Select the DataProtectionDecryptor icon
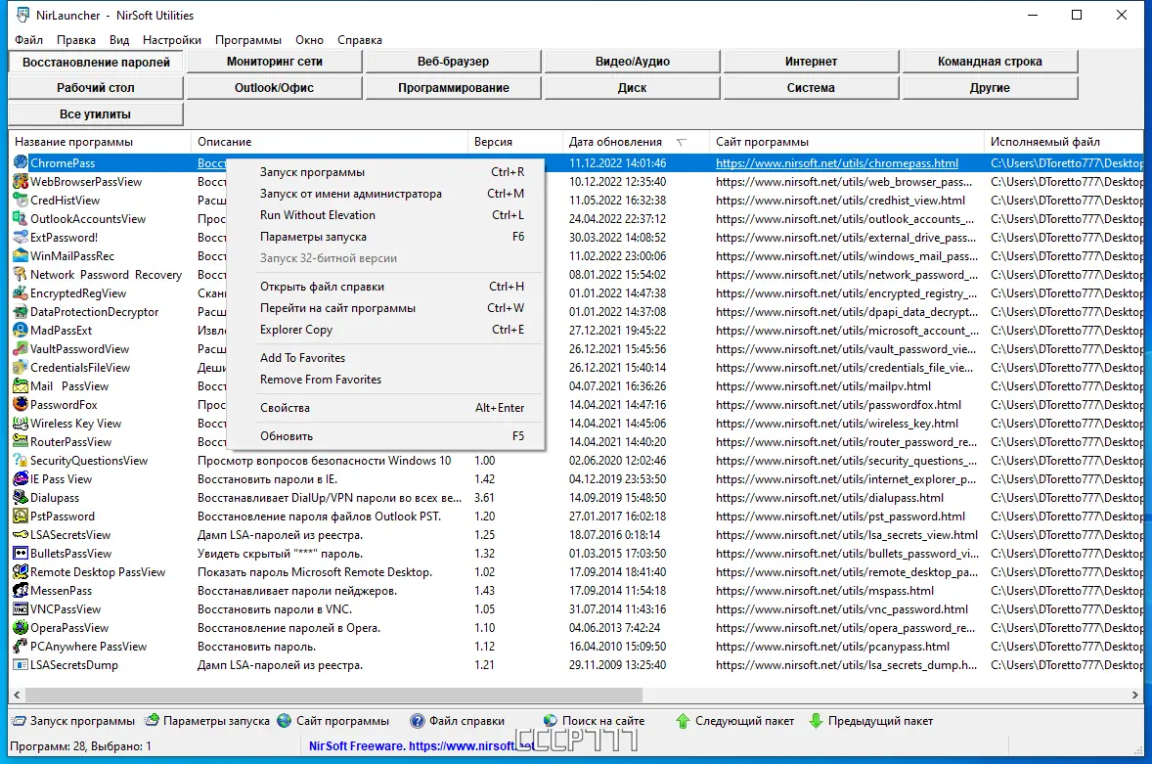This screenshot has height=764, width=1152. coord(21,311)
